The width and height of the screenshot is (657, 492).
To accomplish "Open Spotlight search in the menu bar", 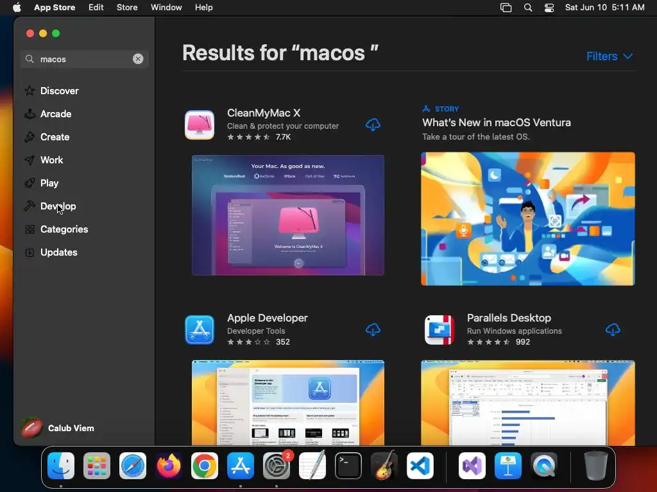I will [528, 8].
